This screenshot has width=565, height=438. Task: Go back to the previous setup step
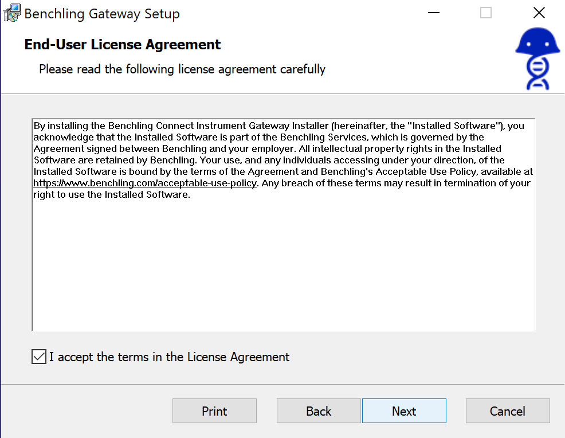pos(319,411)
